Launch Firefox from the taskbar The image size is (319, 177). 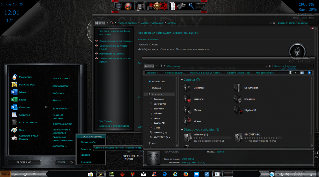coord(186,174)
